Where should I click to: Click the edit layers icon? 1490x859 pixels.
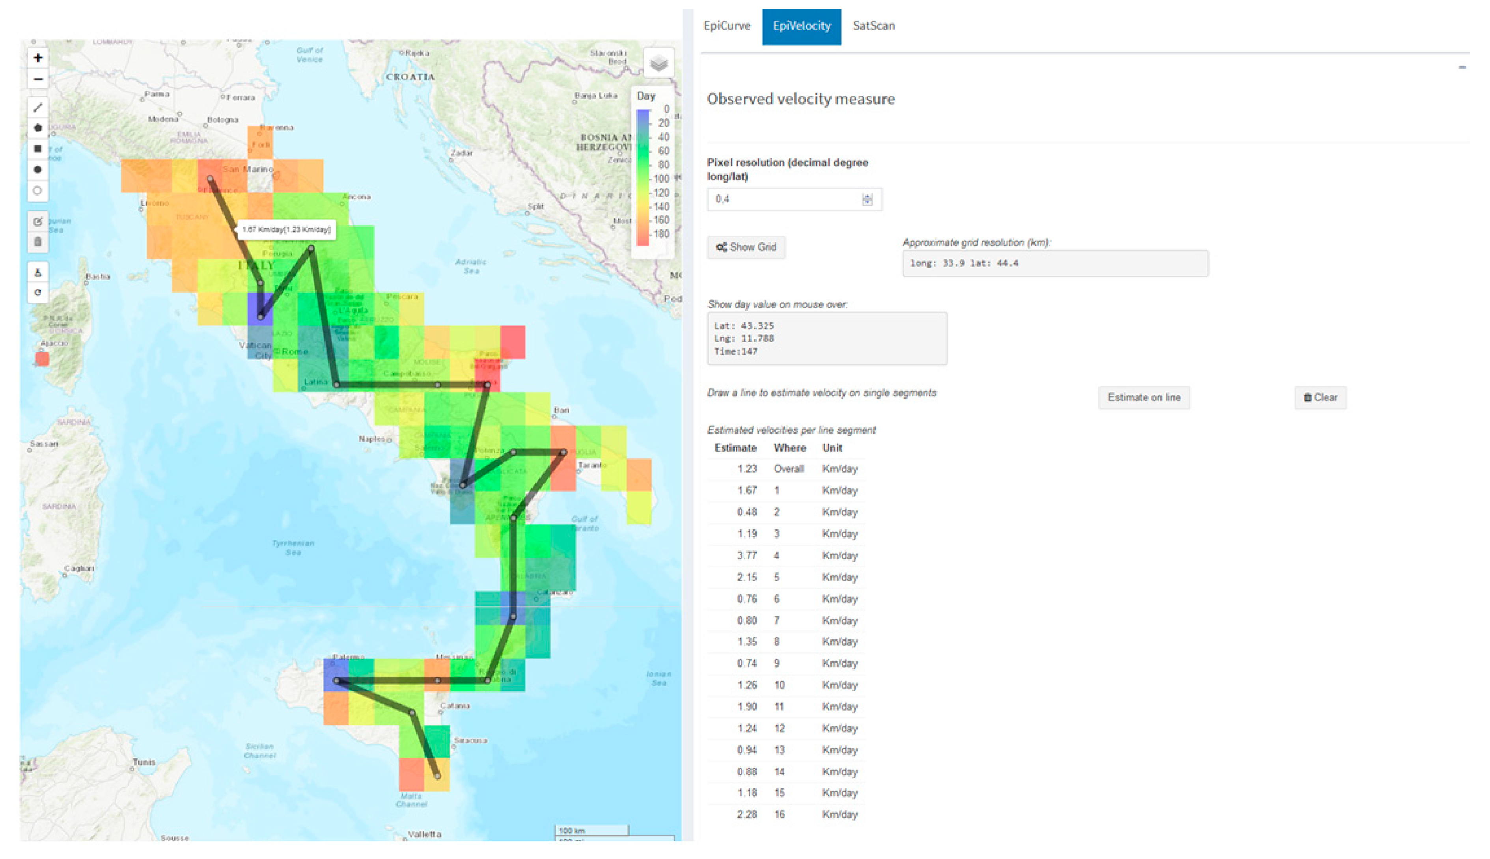click(x=38, y=221)
